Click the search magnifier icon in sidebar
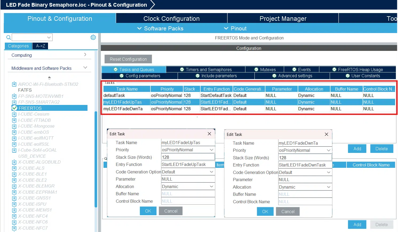 coord(9,37)
